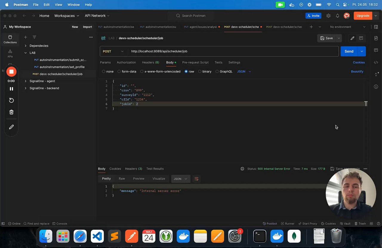
Task: Click the notifications bell icon
Action: click(x=337, y=16)
